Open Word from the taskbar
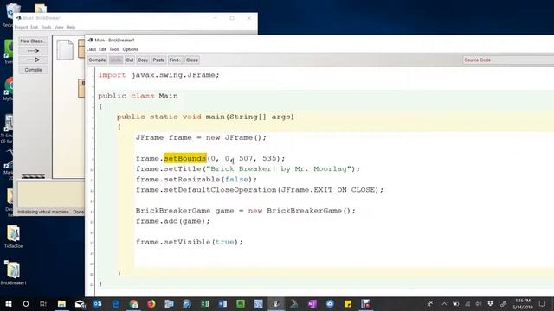Image resolution: width=554 pixels, height=311 pixels. 223,303
